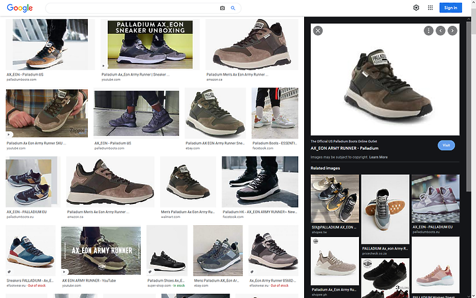Open the walmart.com Men's Palladium thumbnail

tap(188, 182)
